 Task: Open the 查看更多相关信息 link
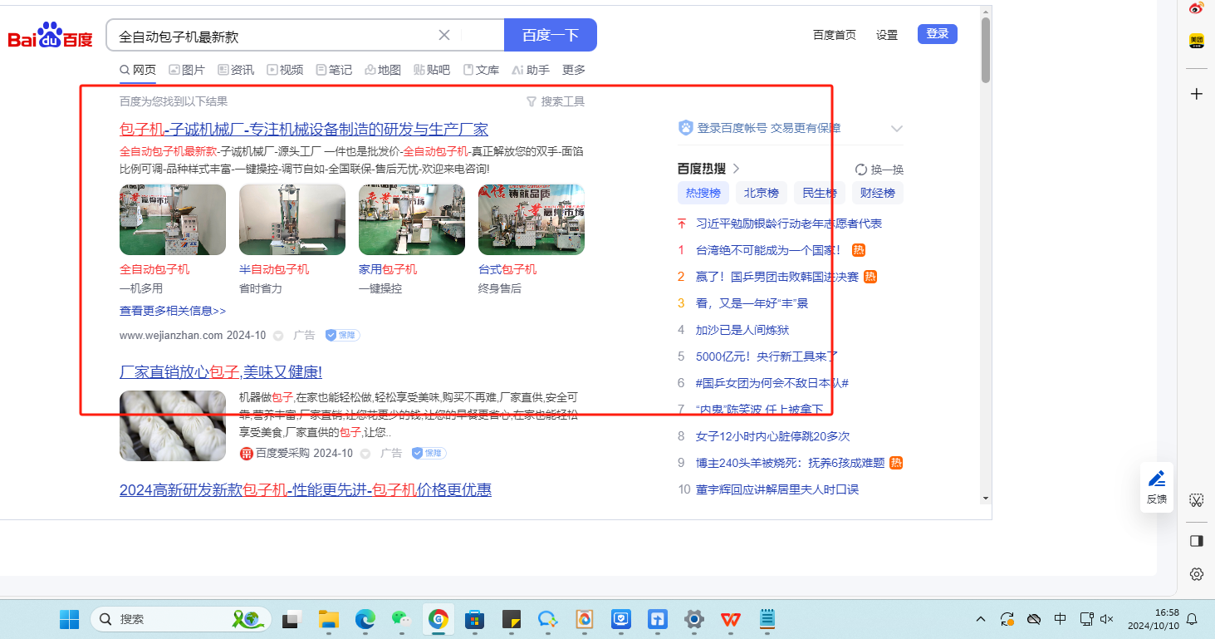coord(173,311)
